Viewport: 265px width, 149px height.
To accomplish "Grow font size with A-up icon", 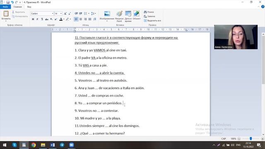I will [65, 14].
